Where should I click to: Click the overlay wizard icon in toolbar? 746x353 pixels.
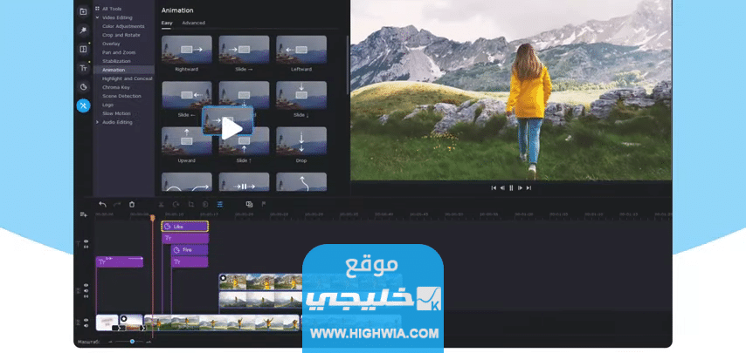(x=249, y=205)
